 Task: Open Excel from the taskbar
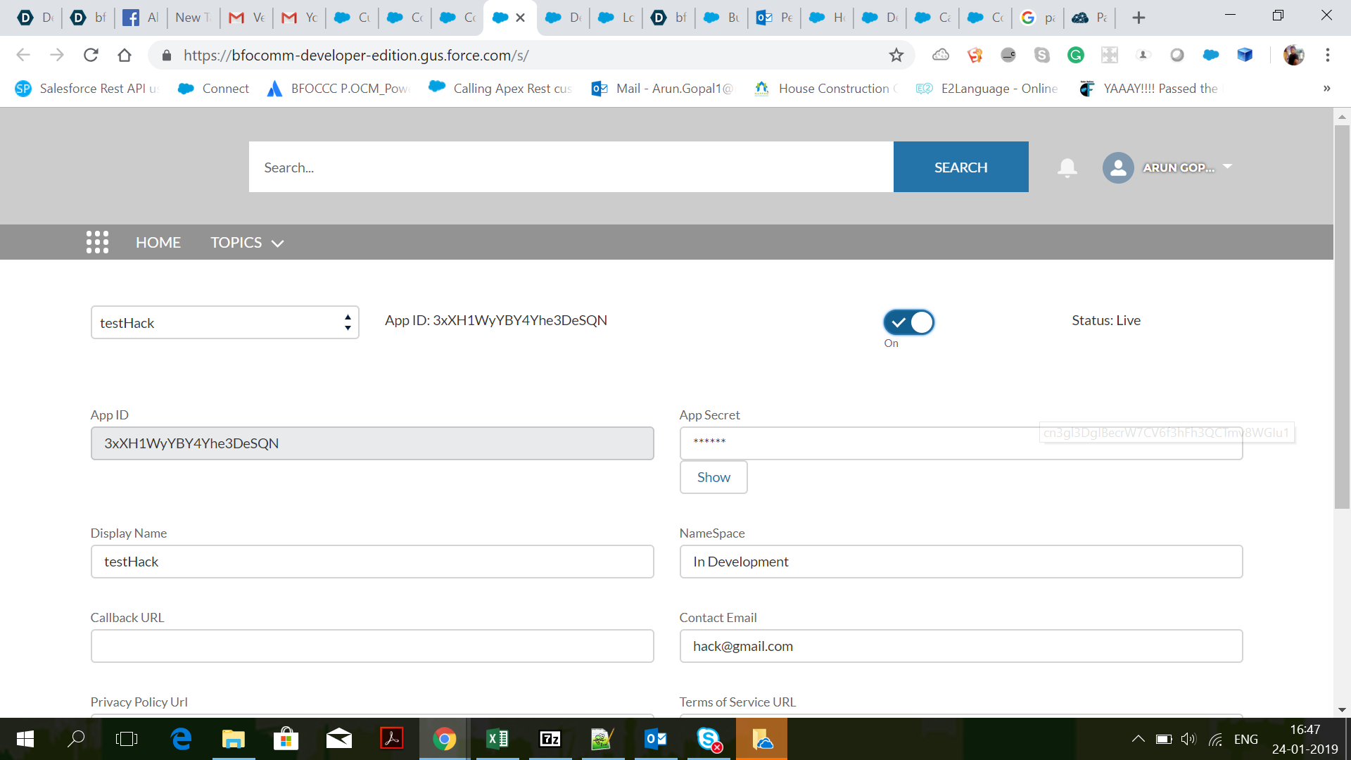point(497,738)
